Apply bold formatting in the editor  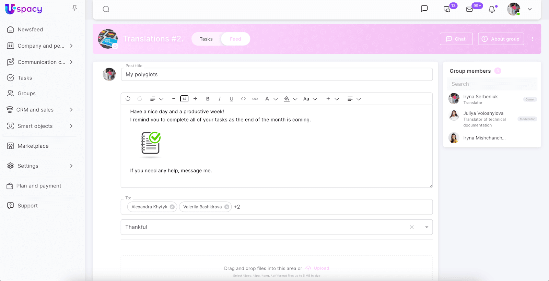(x=208, y=99)
